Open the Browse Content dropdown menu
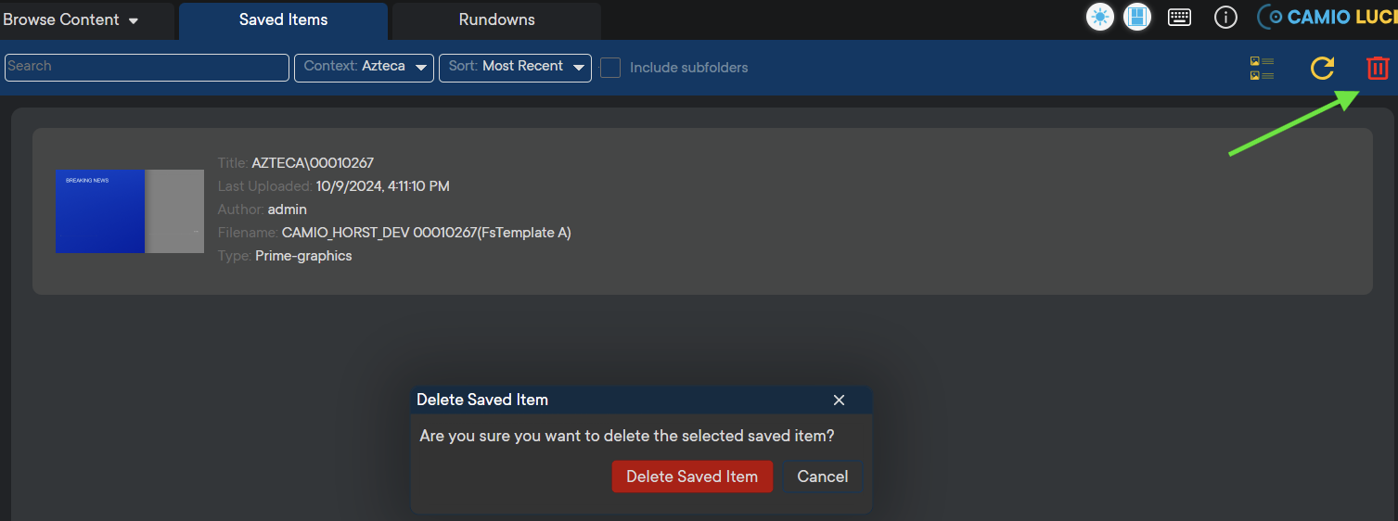This screenshot has height=521, width=1398. [x=71, y=19]
